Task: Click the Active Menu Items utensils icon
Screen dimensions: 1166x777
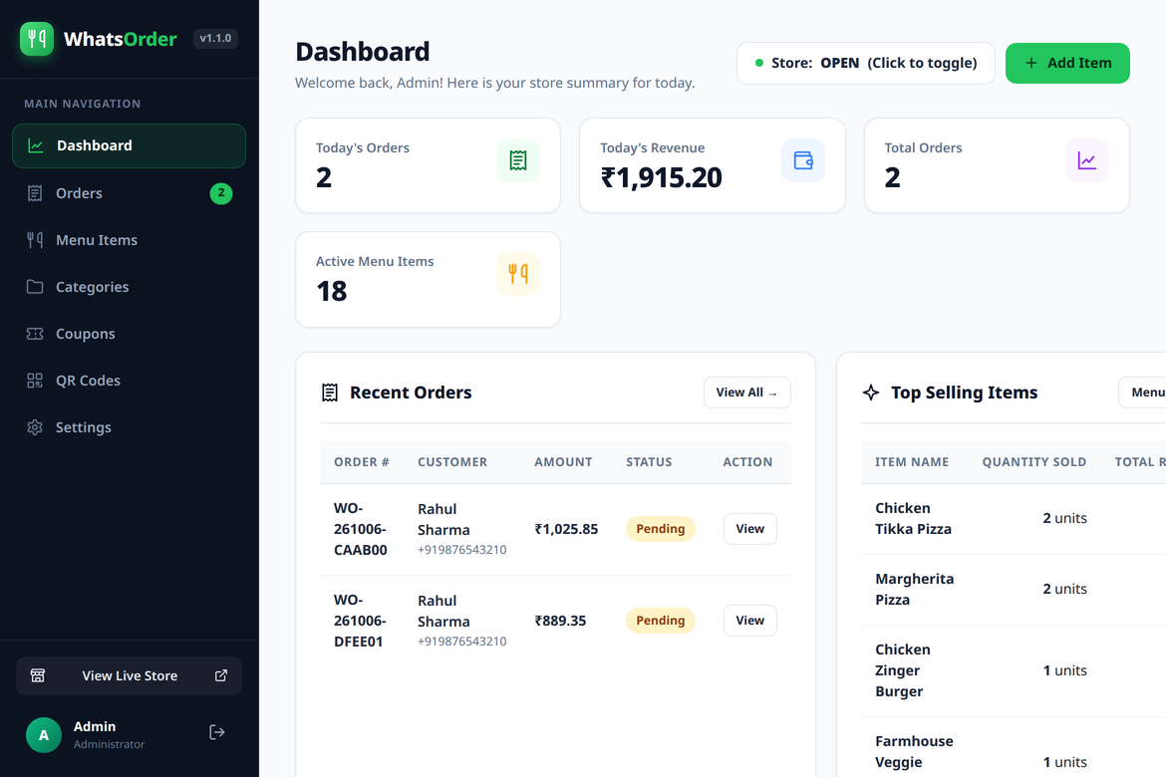Action: (x=518, y=274)
